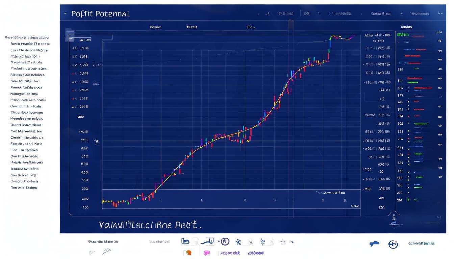Select the middle tab above the chart area
The height and width of the screenshot is (259, 454).
(x=192, y=27)
